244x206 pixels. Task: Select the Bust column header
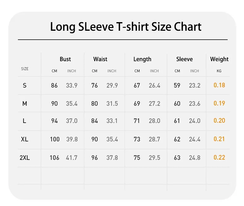(x=65, y=59)
